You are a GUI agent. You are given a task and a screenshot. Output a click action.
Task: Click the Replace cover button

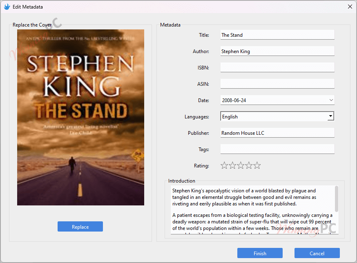80,227
